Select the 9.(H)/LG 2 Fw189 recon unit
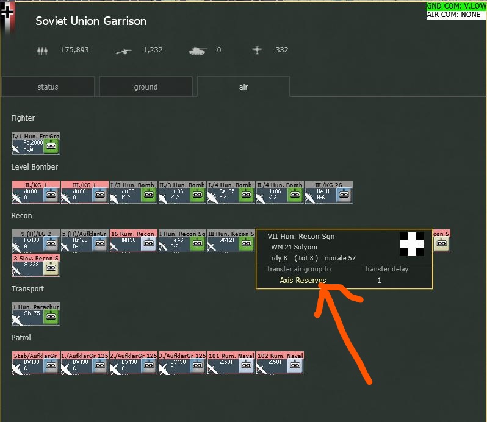Viewport: 487px width, 422px height. tap(36, 241)
